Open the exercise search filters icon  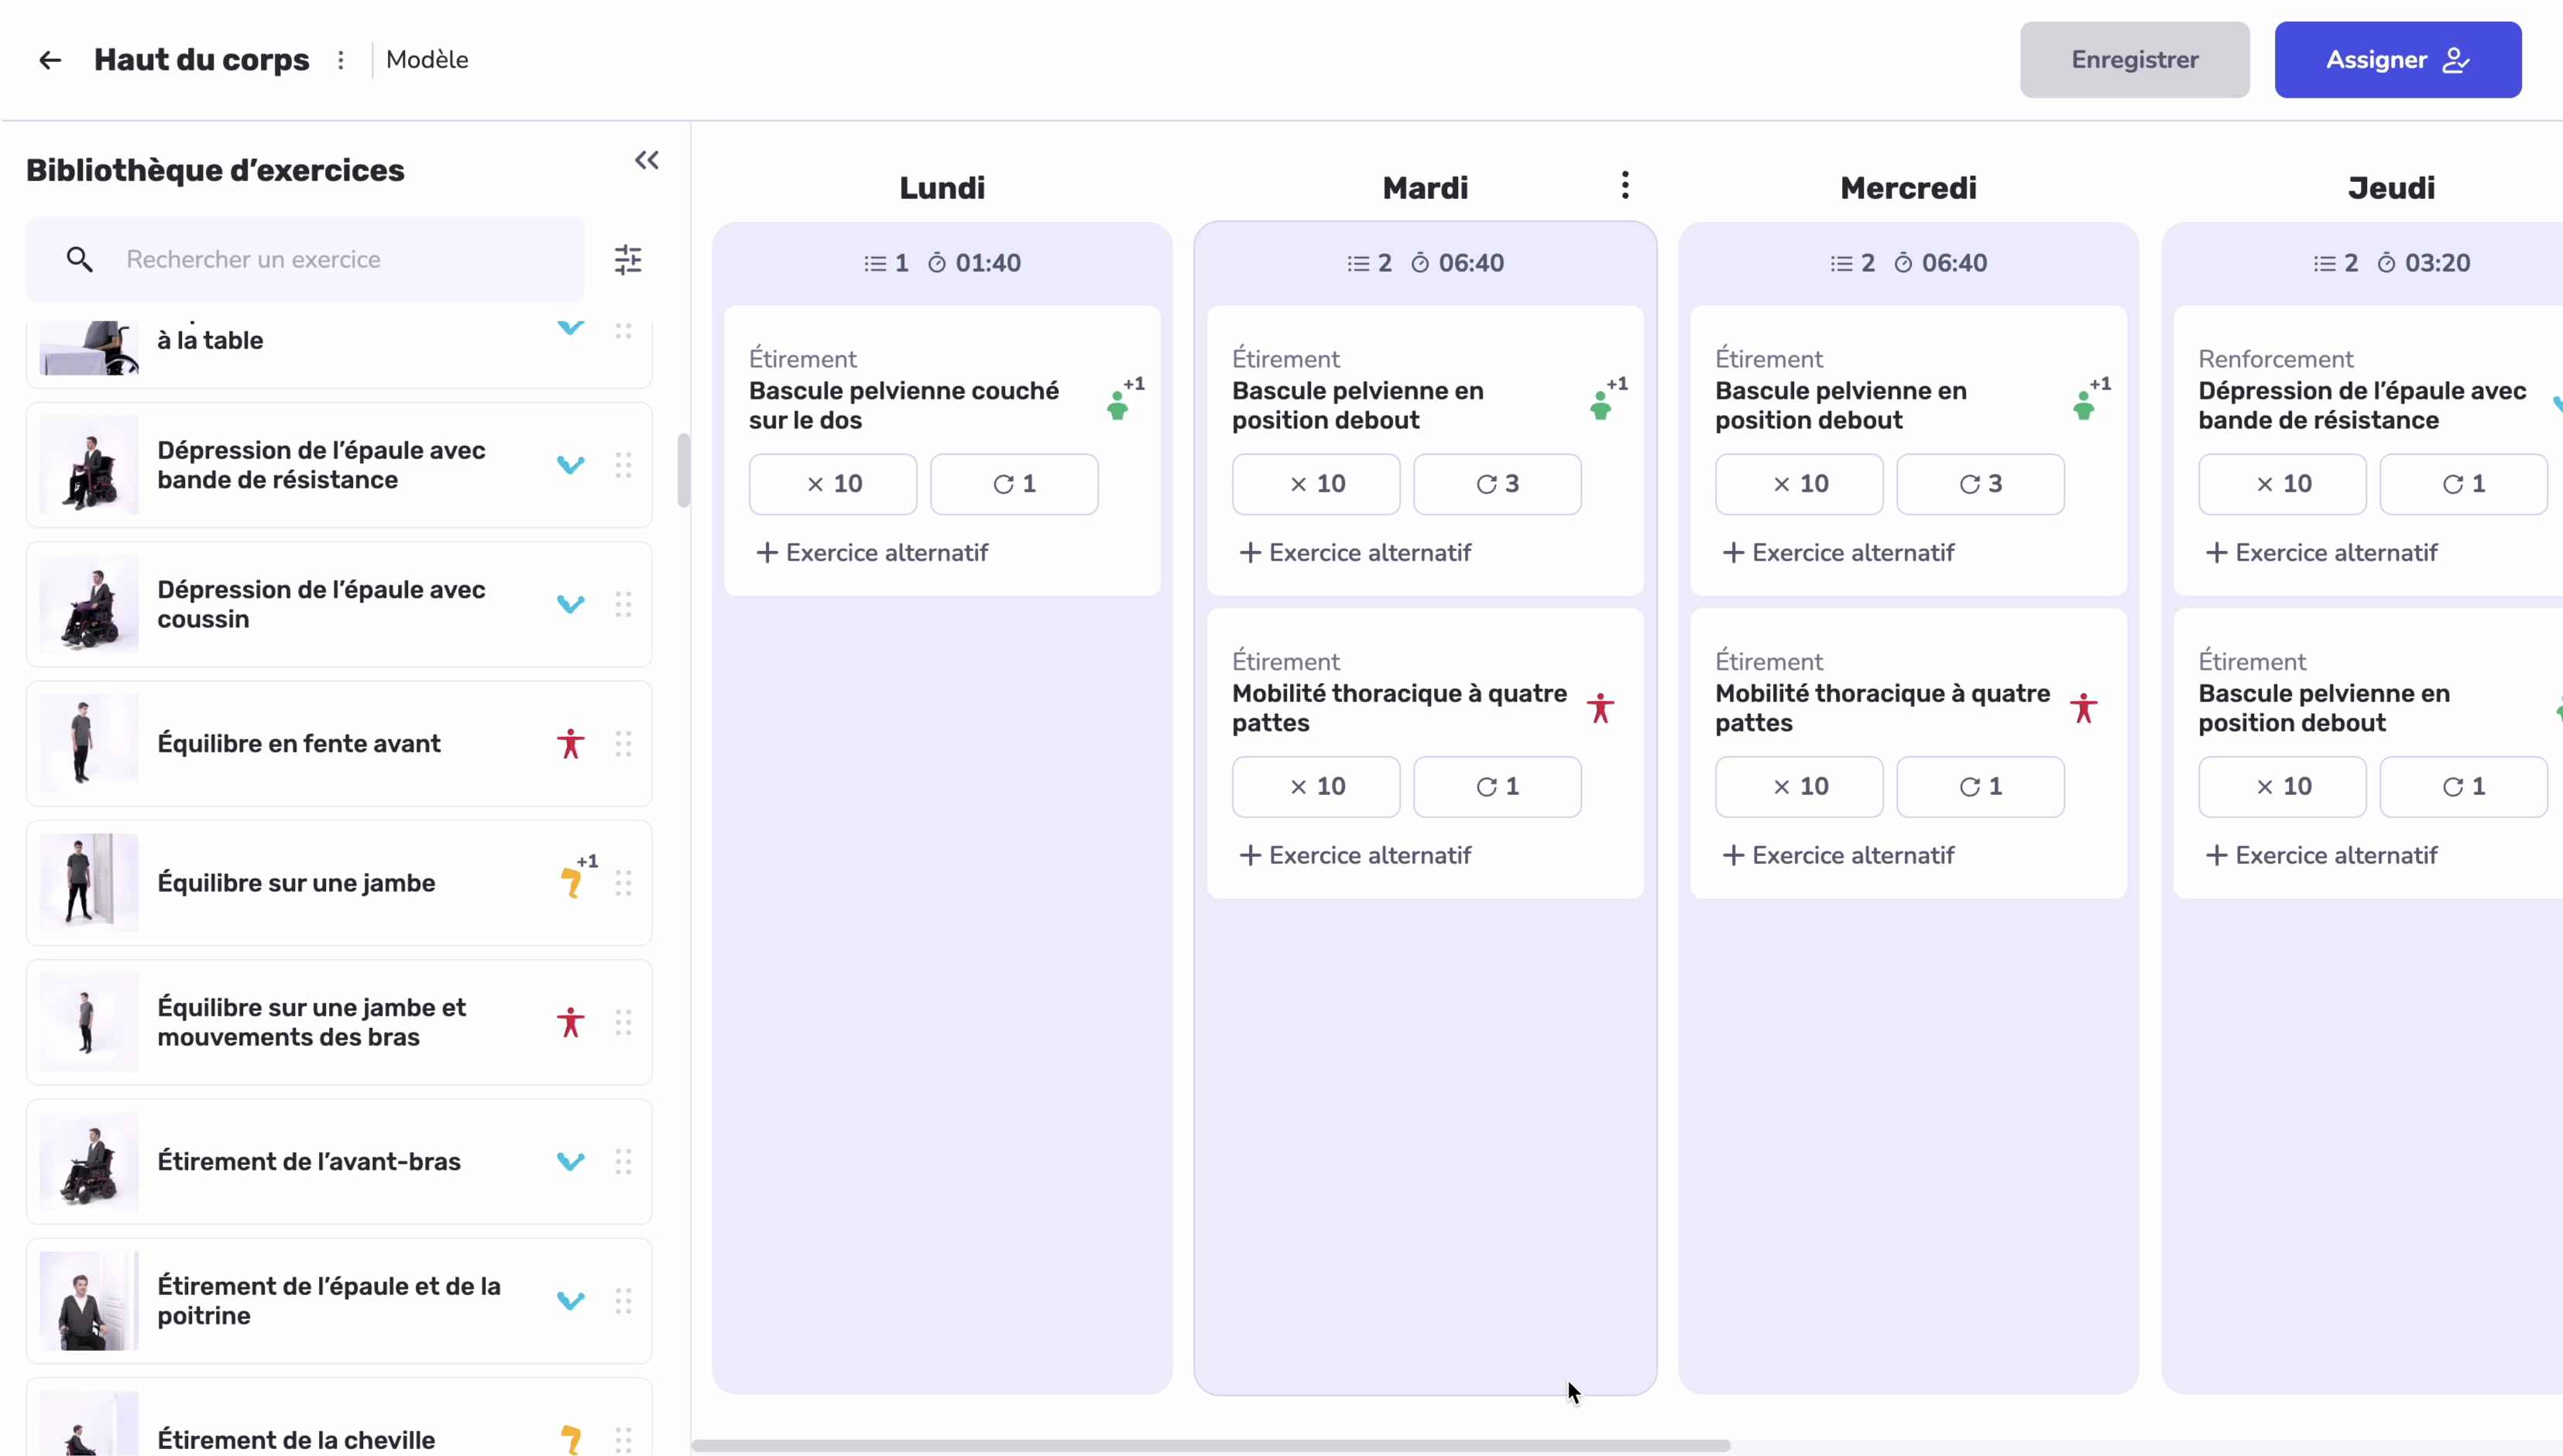click(x=629, y=259)
